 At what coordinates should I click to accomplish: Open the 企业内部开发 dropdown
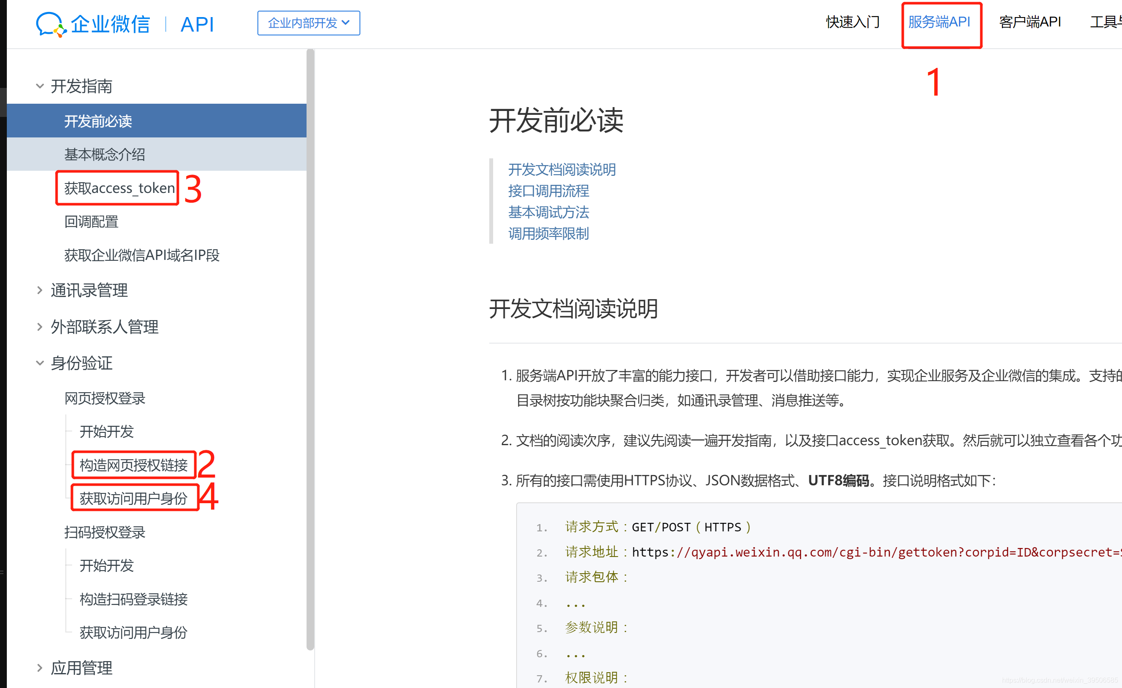[308, 23]
